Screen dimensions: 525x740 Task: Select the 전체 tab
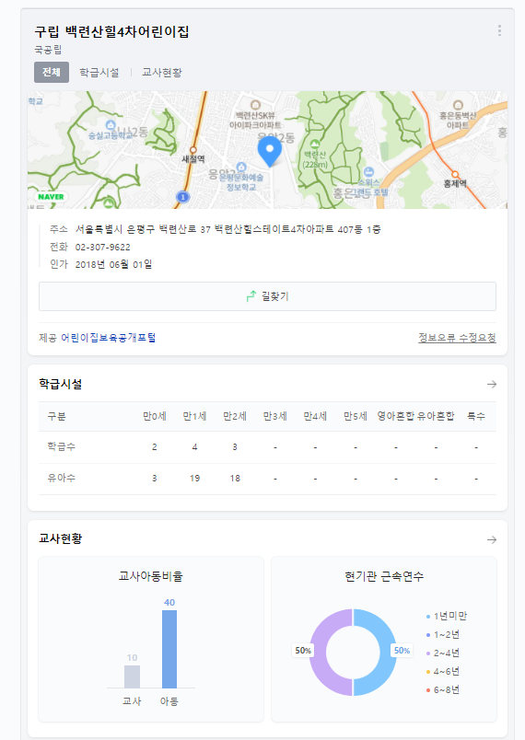click(52, 72)
